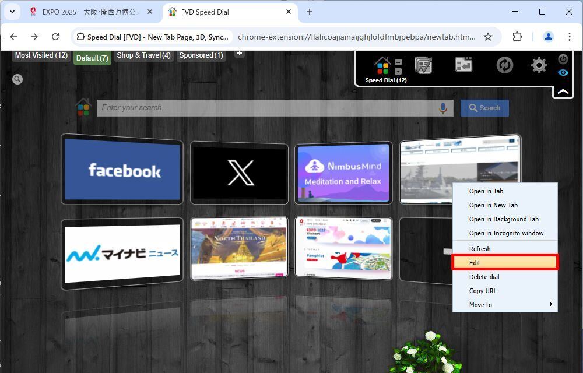Click Refresh in the context menu
The width and height of the screenshot is (583, 373).
pyautogui.click(x=505, y=249)
